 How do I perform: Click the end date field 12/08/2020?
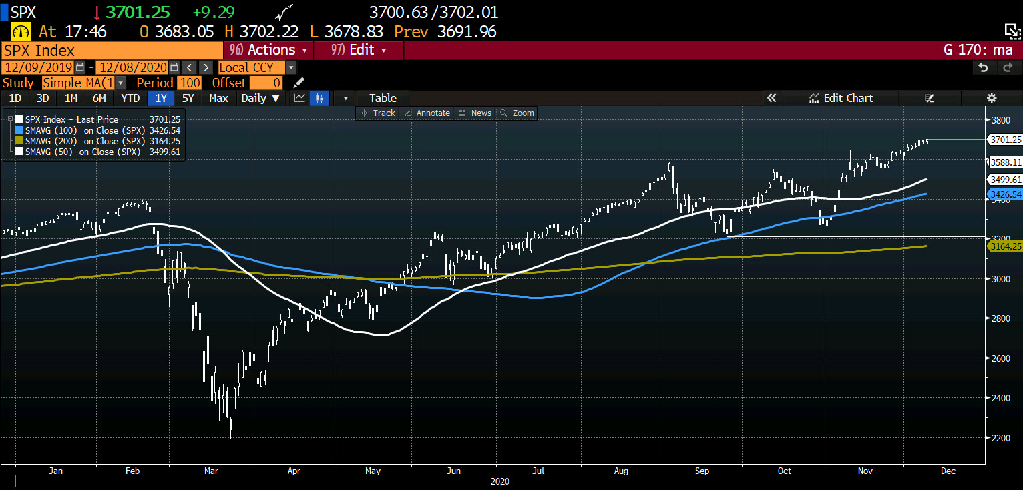point(133,67)
